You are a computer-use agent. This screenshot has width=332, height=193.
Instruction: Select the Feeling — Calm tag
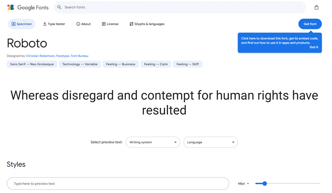(156, 64)
